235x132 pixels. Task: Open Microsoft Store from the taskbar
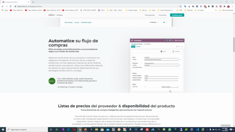102,129
